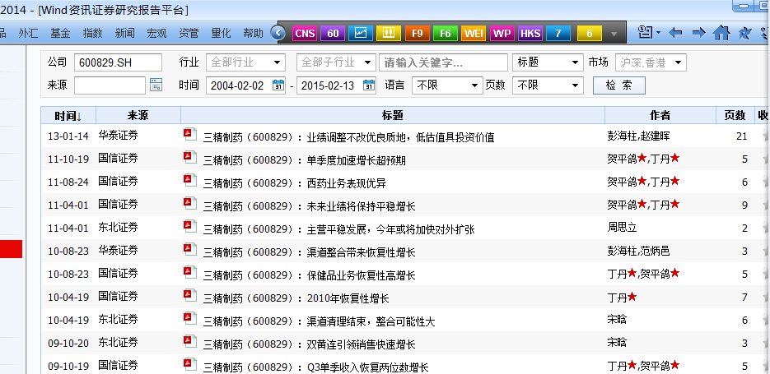
Task: Collapse shortcut bar with round arrow
Action: point(278,33)
